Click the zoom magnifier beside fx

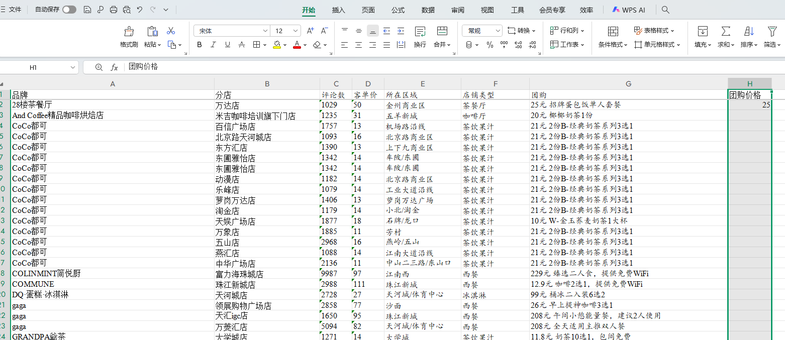(x=99, y=67)
